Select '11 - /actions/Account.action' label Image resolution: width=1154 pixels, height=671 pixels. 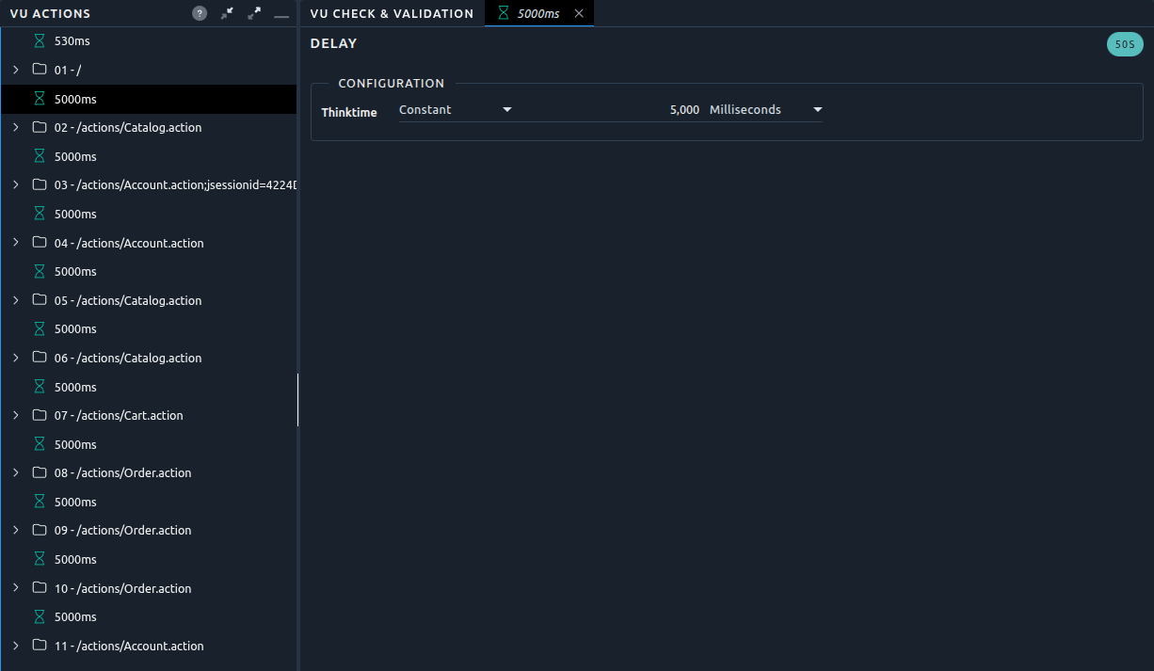(129, 646)
